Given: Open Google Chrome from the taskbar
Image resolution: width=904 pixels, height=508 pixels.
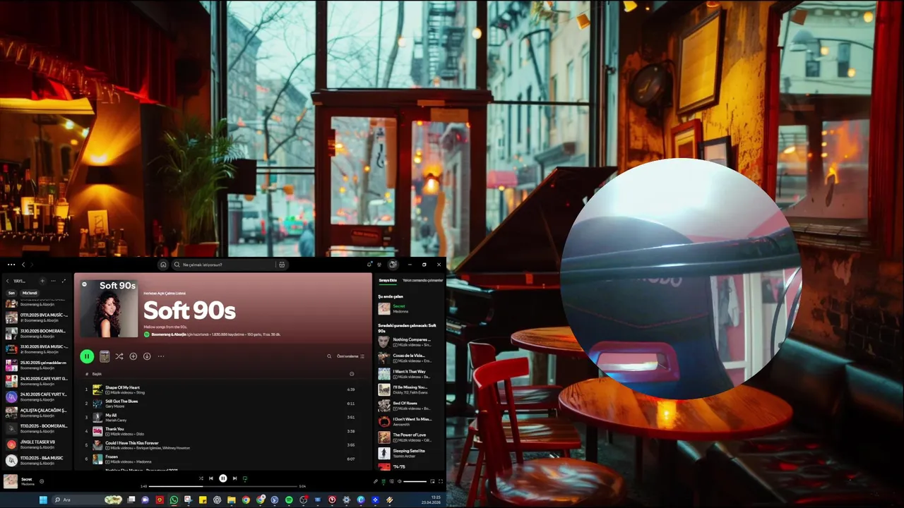Looking at the screenshot, I should pos(246,500).
